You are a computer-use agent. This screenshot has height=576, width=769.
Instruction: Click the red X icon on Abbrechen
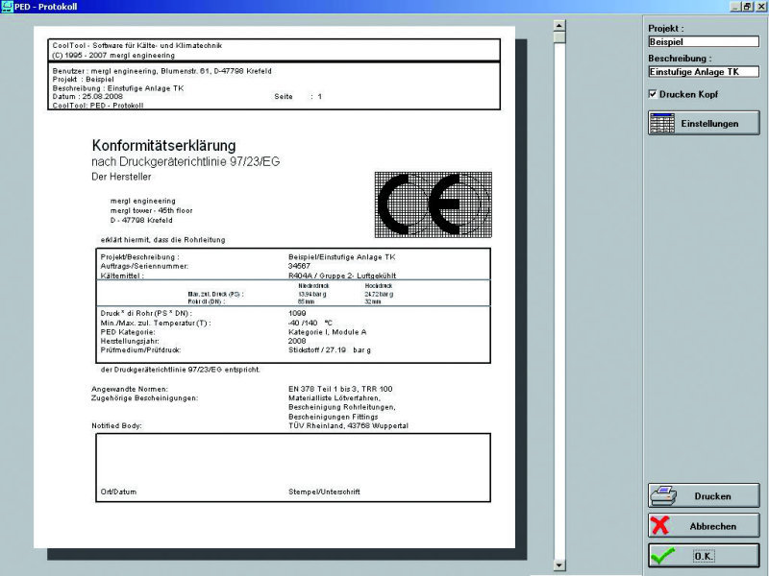660,525
